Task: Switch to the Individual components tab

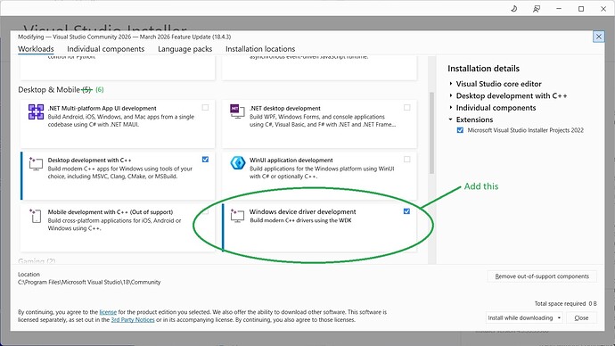Action: point(105,49)
